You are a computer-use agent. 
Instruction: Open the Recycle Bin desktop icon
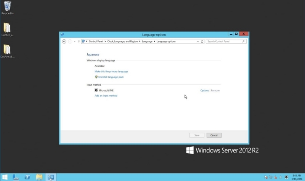(x=8, y=8)
